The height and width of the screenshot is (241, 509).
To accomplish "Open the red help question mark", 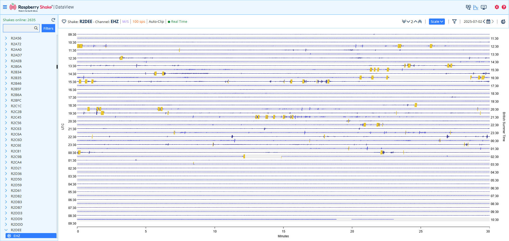I will point(504,7).
